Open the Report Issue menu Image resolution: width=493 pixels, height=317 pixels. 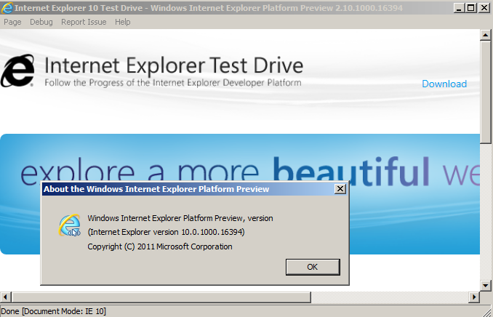84,22
